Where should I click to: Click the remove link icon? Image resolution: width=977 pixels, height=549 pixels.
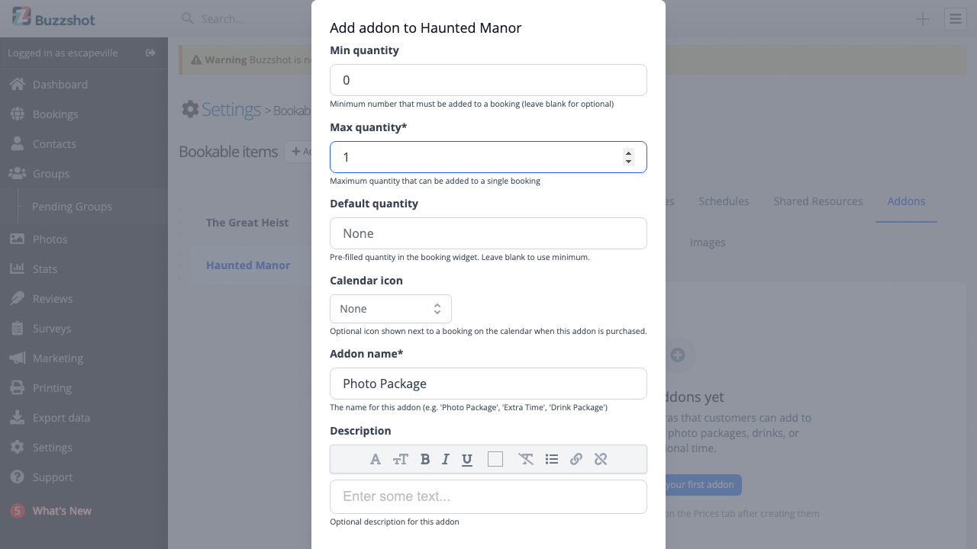point(601,459)
